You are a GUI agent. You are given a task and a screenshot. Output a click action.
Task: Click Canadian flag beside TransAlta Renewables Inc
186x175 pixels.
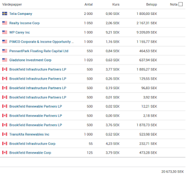[5, 134]
